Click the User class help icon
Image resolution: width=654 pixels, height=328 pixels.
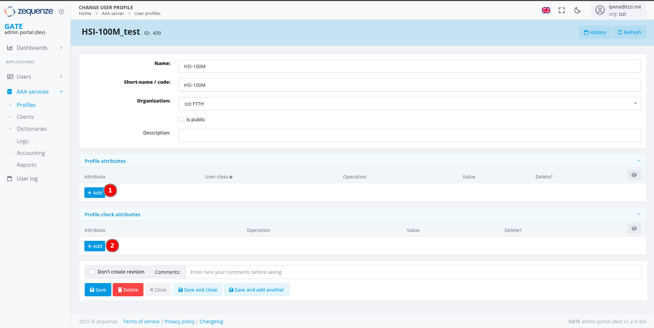tap(231, 177)
